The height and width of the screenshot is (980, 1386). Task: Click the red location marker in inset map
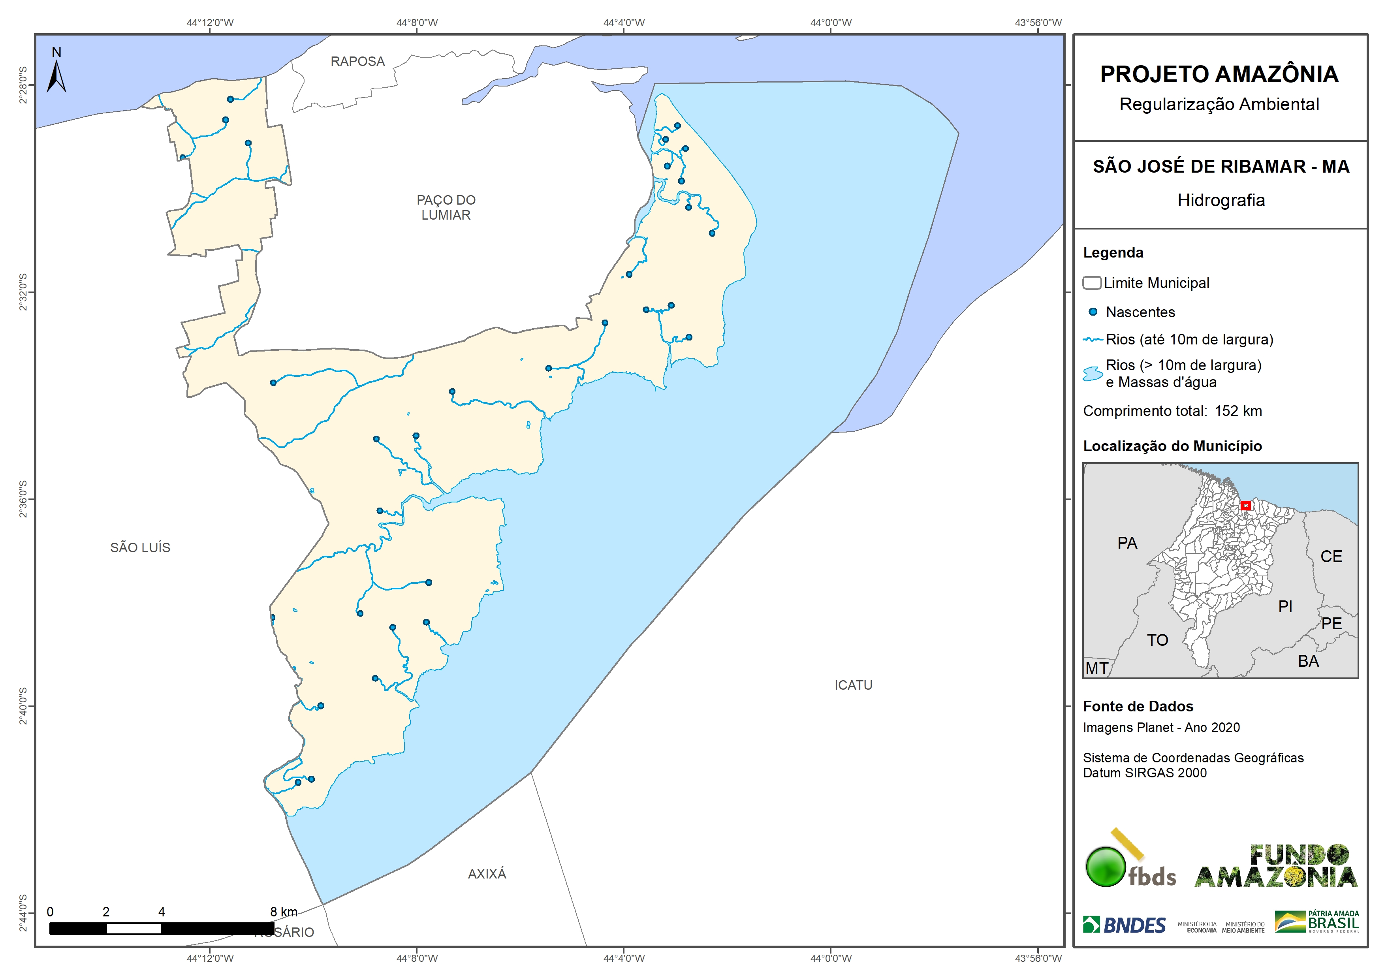click(1245, 505)
